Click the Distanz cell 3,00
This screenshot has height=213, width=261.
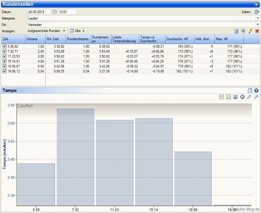(41, 56)
